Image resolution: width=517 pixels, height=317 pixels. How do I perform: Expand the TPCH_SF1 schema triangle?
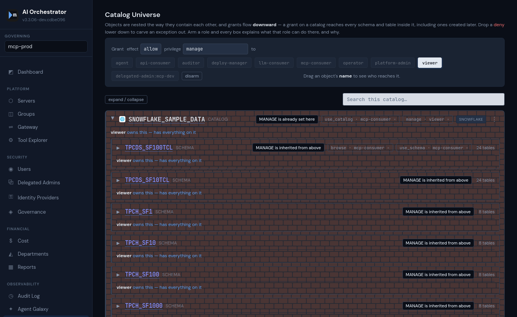point(118,212)
